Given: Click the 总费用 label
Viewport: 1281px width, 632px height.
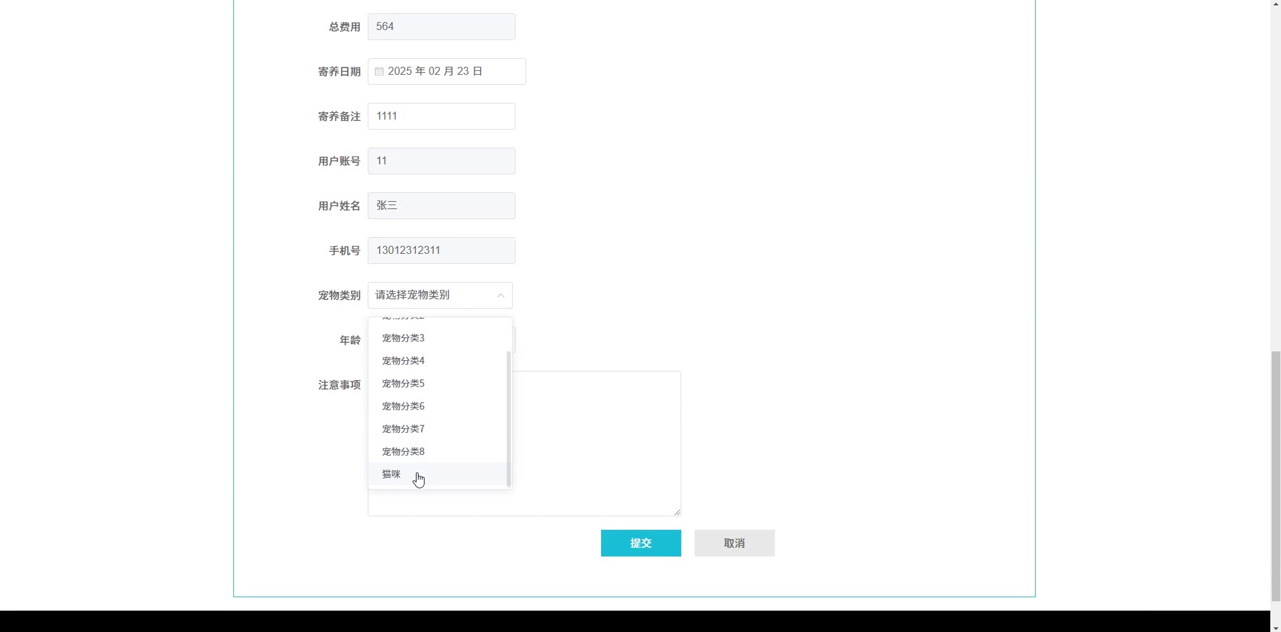Looking at the screenshot, I should (x=344, y=27).
